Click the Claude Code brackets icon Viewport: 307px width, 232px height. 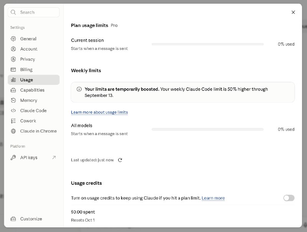(x=13, y=111)
